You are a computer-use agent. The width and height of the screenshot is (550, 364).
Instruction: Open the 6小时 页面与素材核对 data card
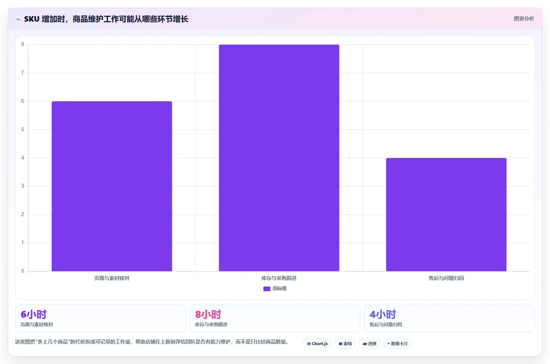[100, 318]
